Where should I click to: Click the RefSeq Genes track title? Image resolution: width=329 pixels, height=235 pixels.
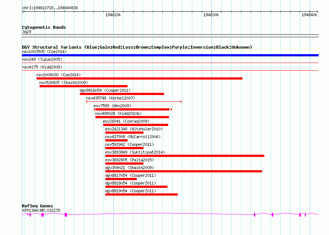[37, 206]
